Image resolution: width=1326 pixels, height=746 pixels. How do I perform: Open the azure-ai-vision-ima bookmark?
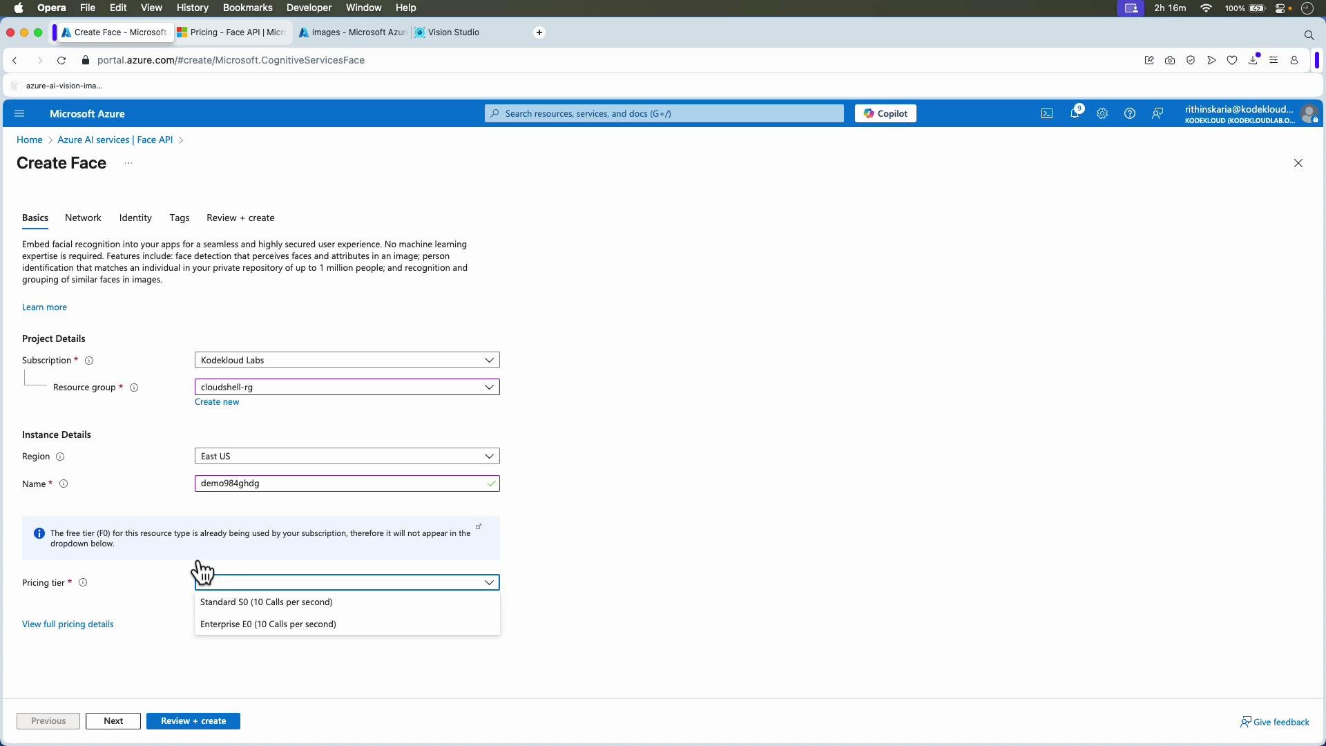[58, 86]
